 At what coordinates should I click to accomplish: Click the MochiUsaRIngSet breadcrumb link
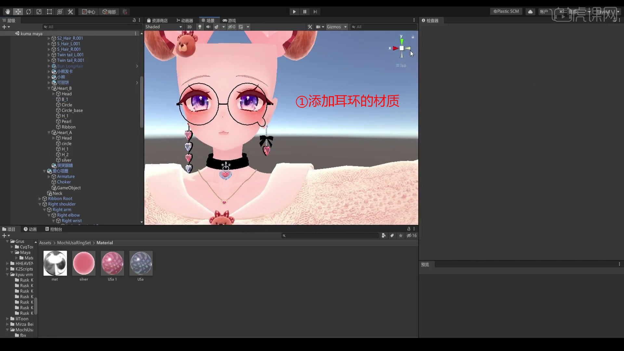(x=74, y=242)
